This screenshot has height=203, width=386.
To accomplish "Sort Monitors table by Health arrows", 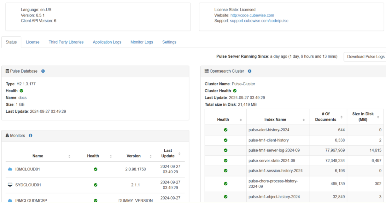I will [111, 156].
